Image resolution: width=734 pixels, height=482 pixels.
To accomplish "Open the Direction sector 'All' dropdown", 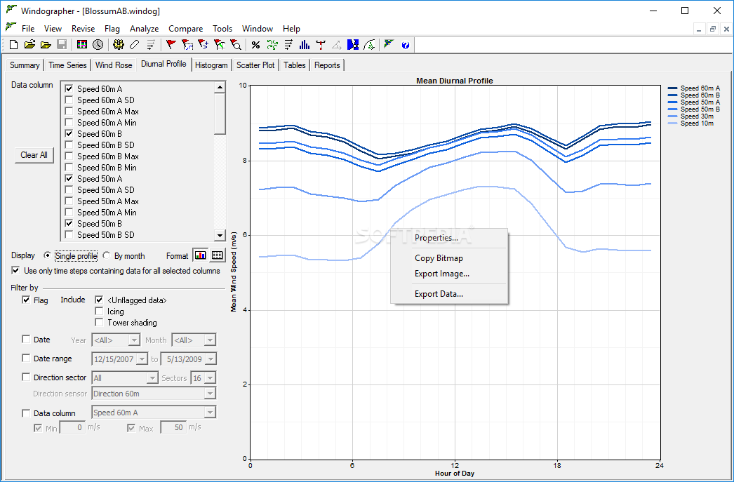I will tap(152, 378).
